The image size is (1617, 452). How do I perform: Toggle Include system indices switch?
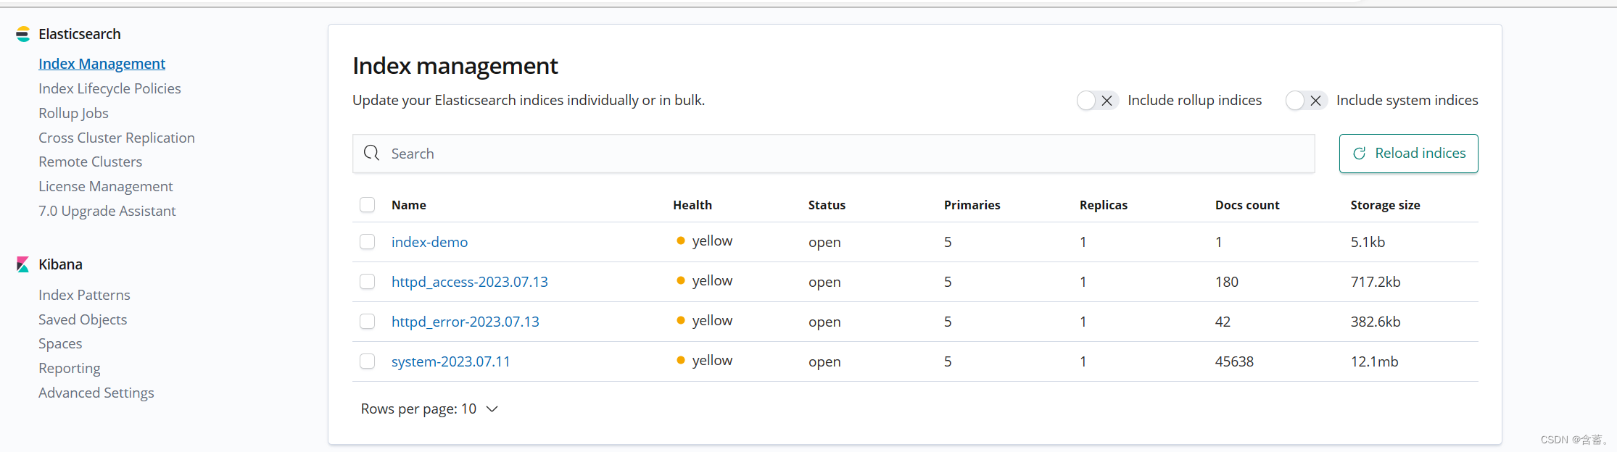(1305, 101)
